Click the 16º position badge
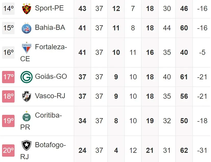 point(8,52)
